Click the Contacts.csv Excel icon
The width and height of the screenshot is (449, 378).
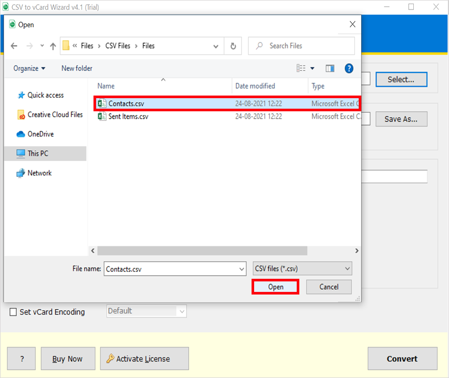click(102, 103)
